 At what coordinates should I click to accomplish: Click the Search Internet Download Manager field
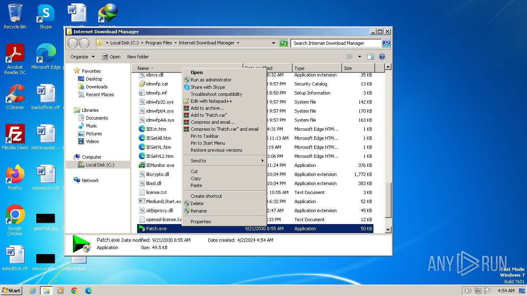[x=336, y=43]
